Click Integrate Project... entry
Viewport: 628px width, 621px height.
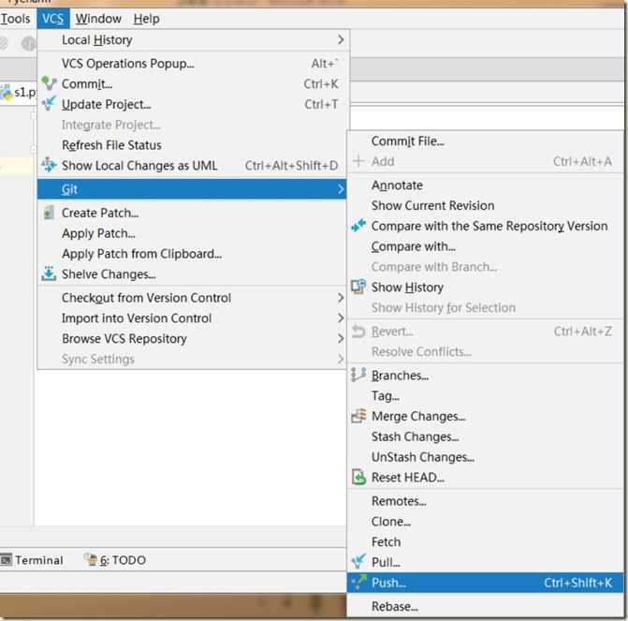pyautogui.click(x=192, y=125)
